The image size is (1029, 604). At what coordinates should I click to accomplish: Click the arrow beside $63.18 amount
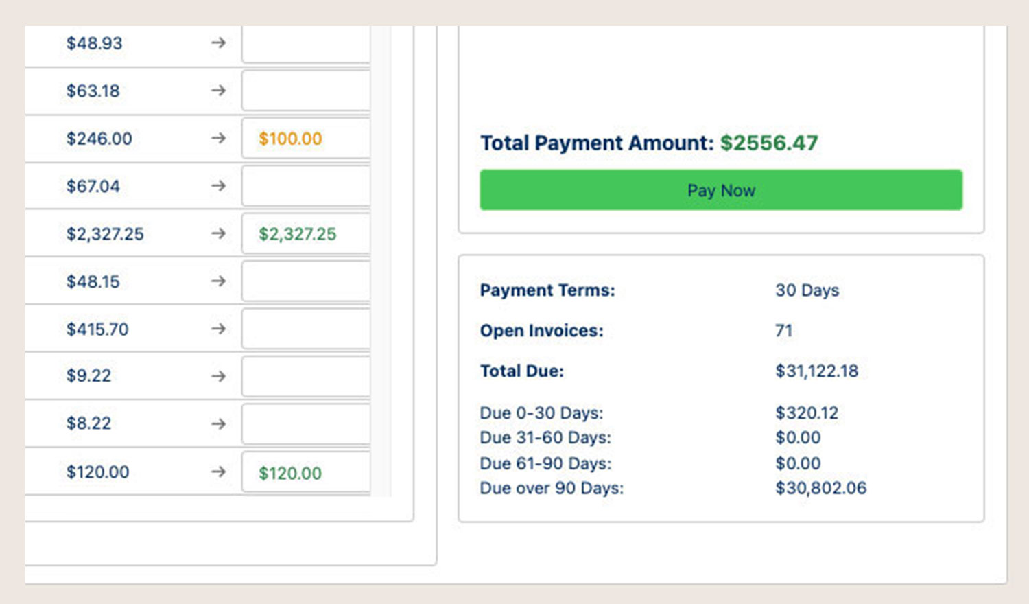(218, 91)
